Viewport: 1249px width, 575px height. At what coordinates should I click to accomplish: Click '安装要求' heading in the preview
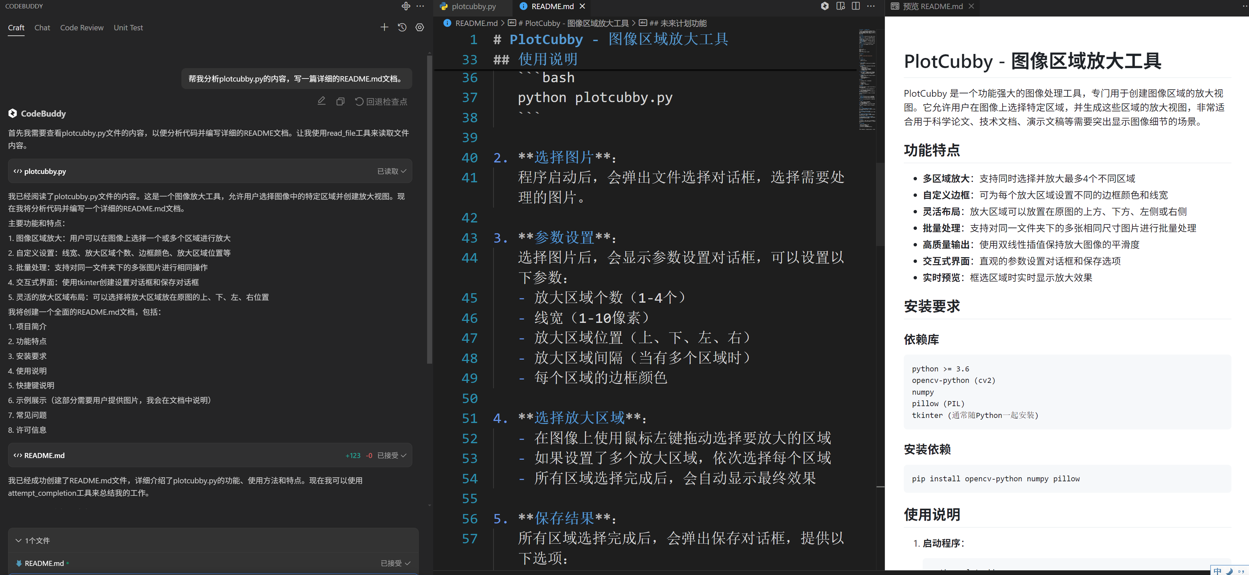point(931,306)
